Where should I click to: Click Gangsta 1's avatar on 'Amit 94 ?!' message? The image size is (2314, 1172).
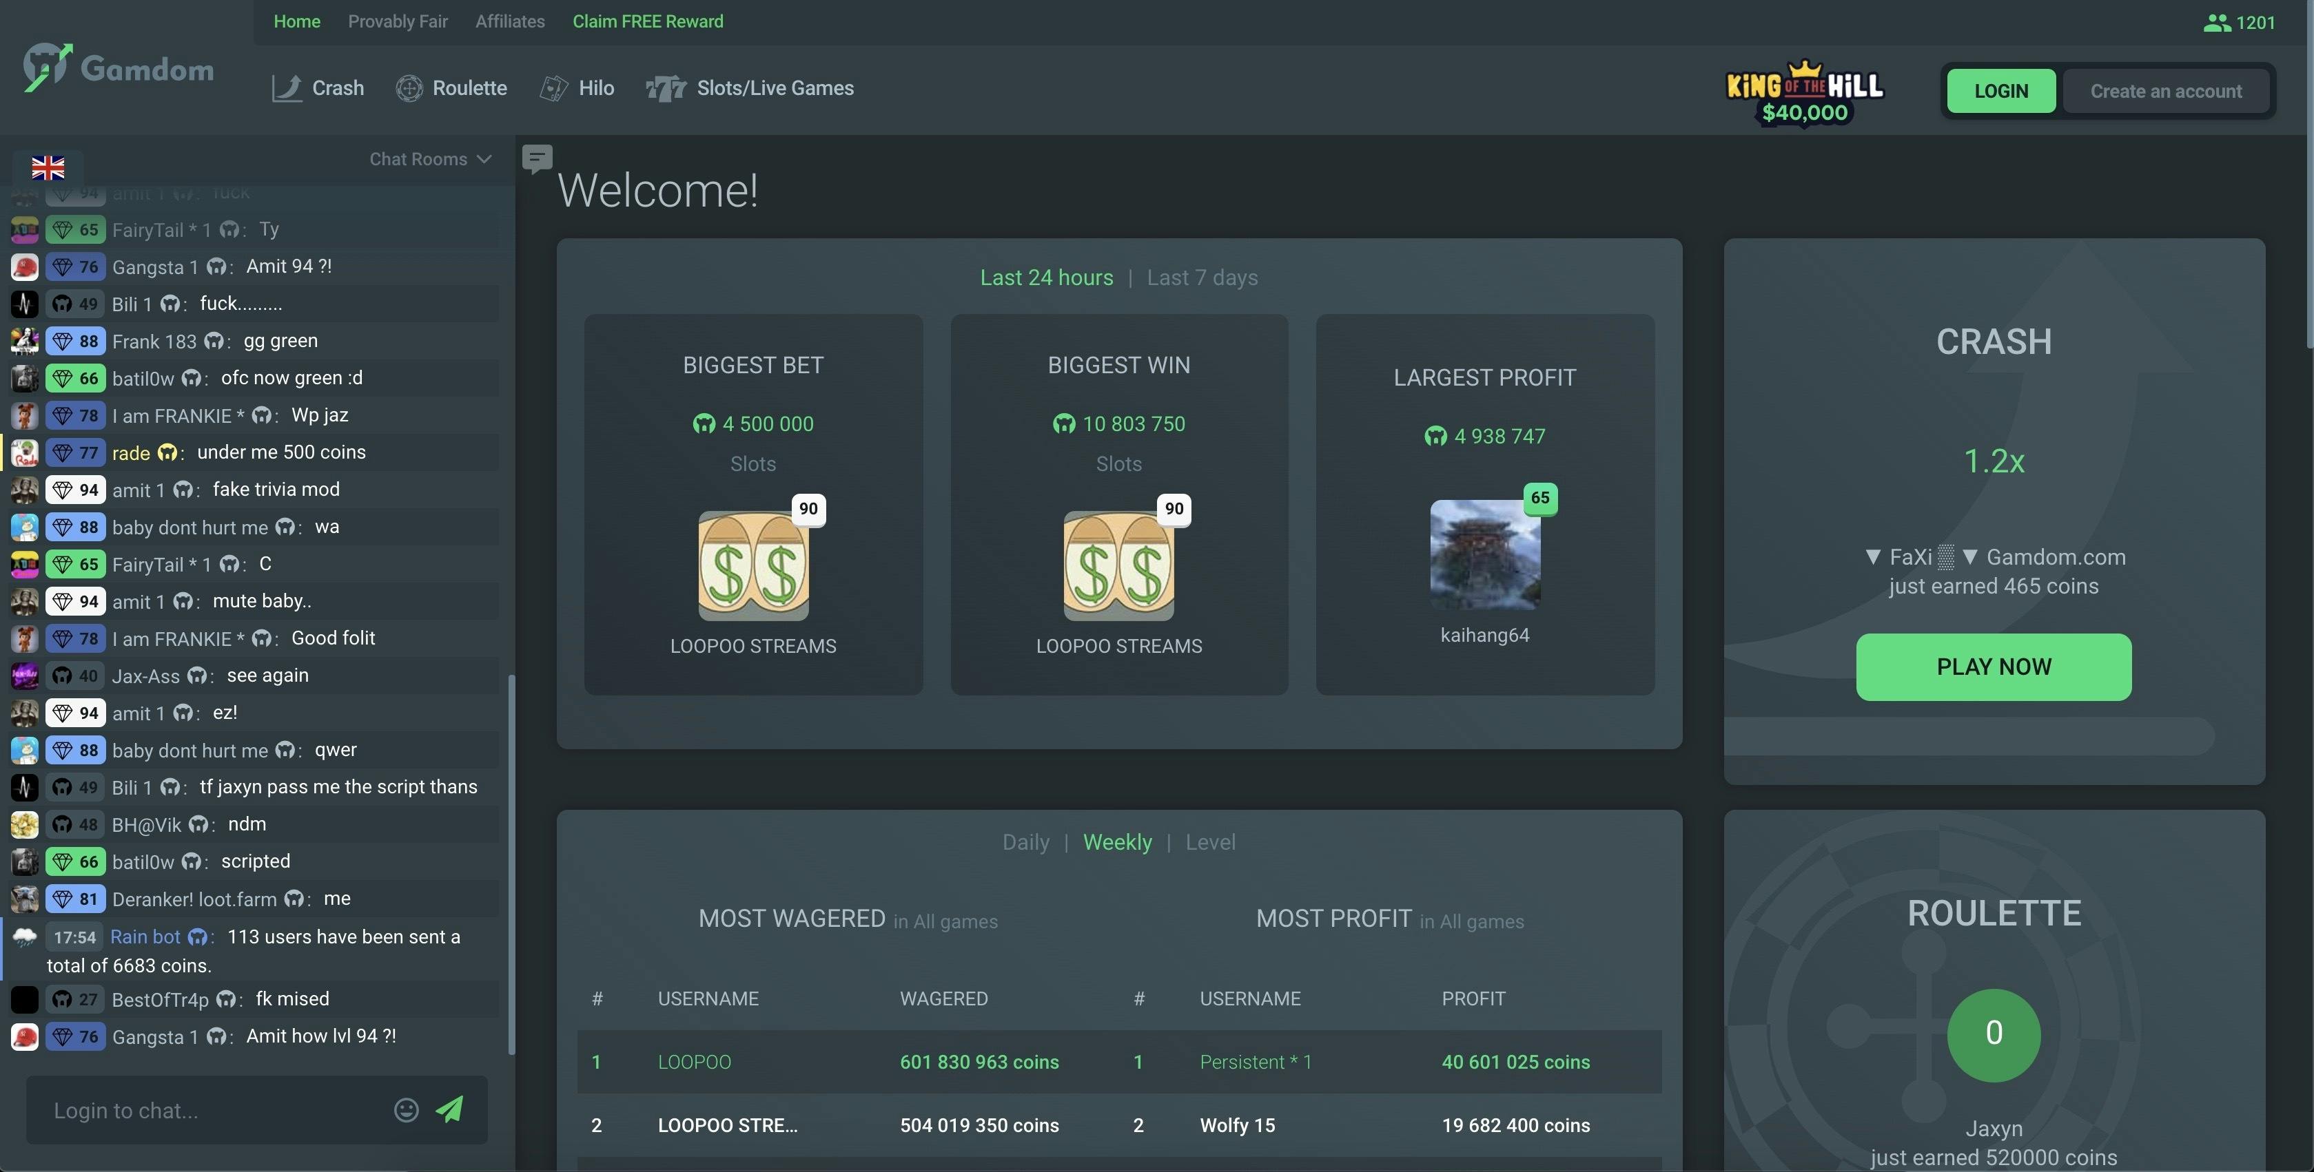coord(24,266)
